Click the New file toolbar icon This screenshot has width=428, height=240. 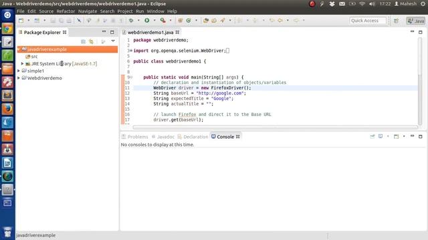pyautogui.click(x=21, y=21)
